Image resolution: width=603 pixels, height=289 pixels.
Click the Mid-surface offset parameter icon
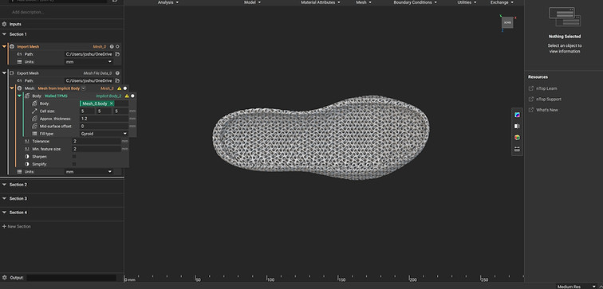[x=34, y=127]
